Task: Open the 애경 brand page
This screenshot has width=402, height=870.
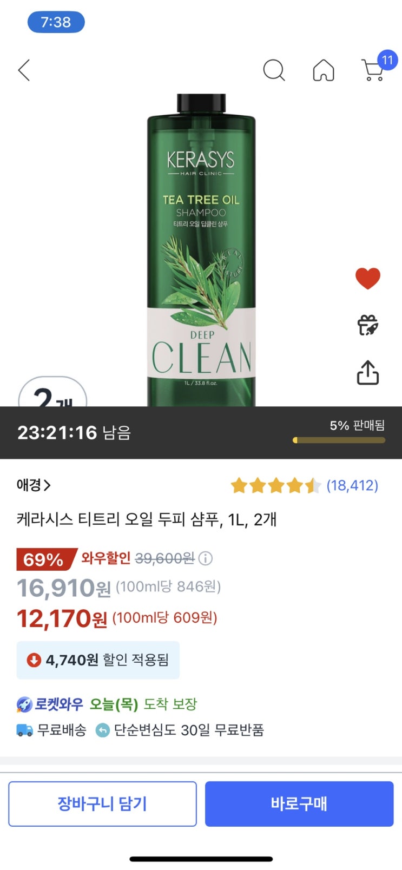Action: [x=34, y=485]
